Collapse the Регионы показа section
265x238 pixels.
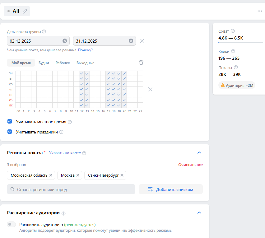[199, 153]
